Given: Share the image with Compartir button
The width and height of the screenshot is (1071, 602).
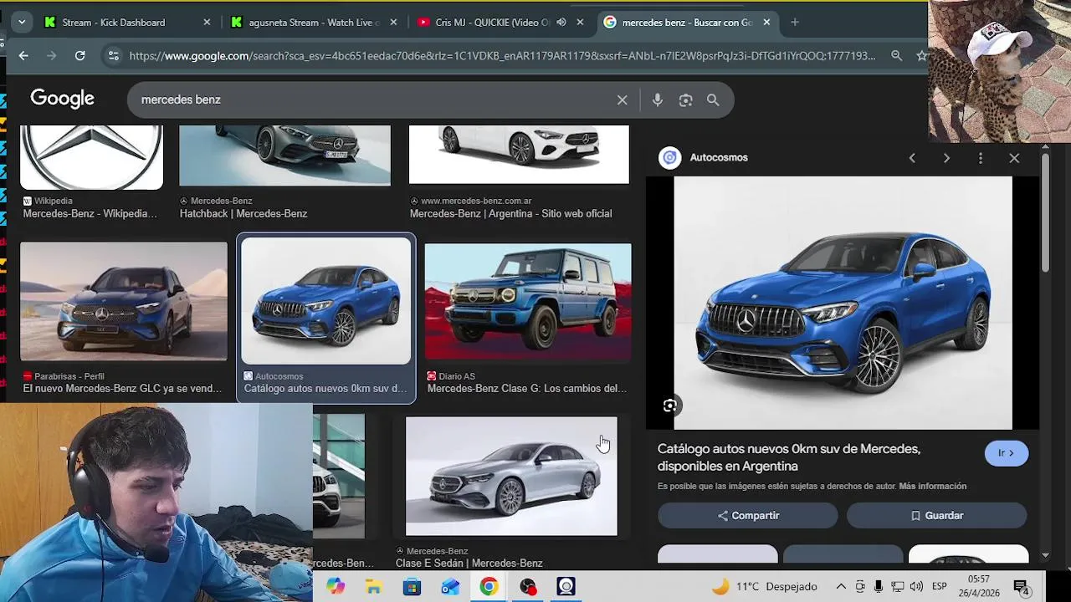Looking at the screenshot, I should coord(748,516).
